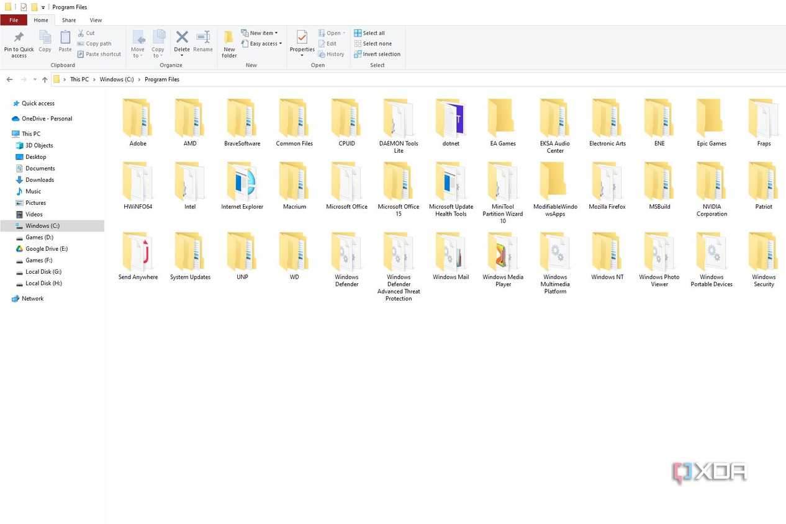The height and width of the screenshot is (524, 786).
Task: Select the HWiNFO64 folder
Action: [138, 186]
